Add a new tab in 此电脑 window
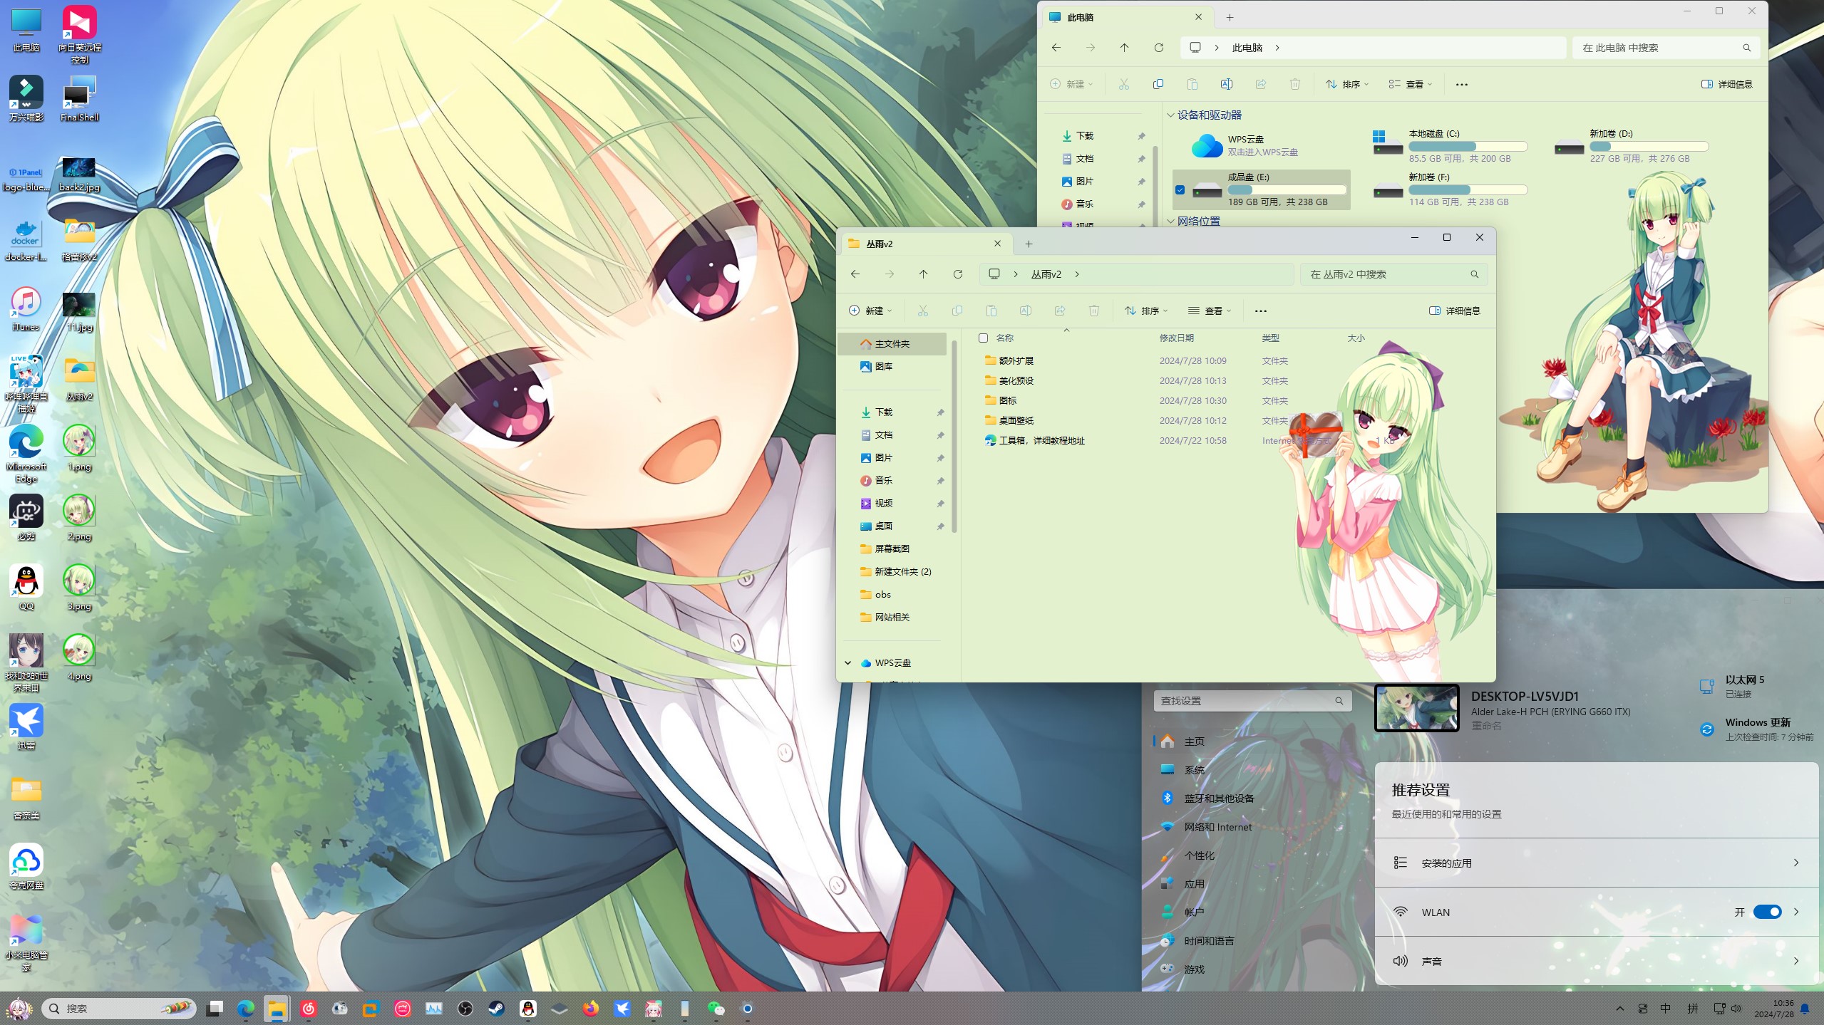This screenshot has height=1025, width=1824. pyautogui.click(x=1229, y=17)
